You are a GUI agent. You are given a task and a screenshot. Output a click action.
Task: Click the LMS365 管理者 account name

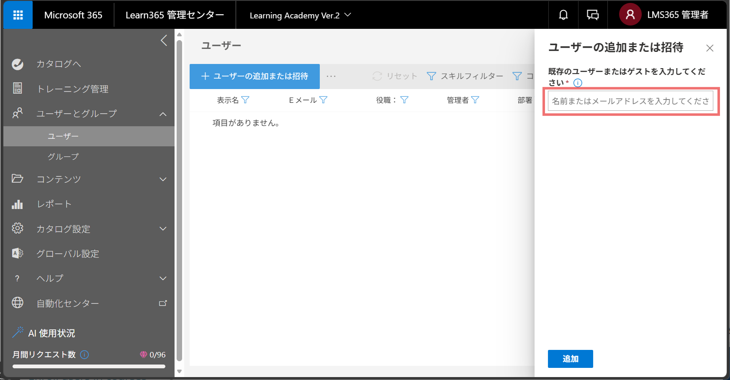click(678, 15)
